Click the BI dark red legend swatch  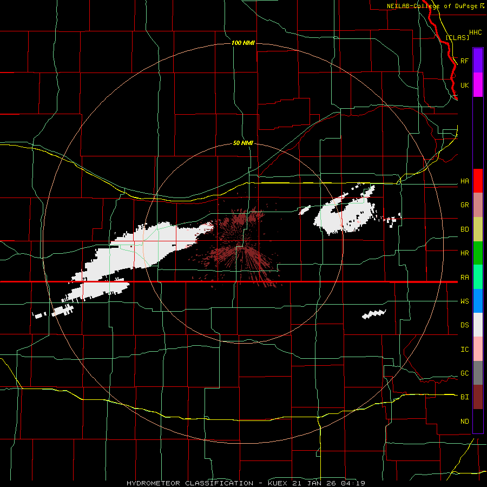point(478,397)
